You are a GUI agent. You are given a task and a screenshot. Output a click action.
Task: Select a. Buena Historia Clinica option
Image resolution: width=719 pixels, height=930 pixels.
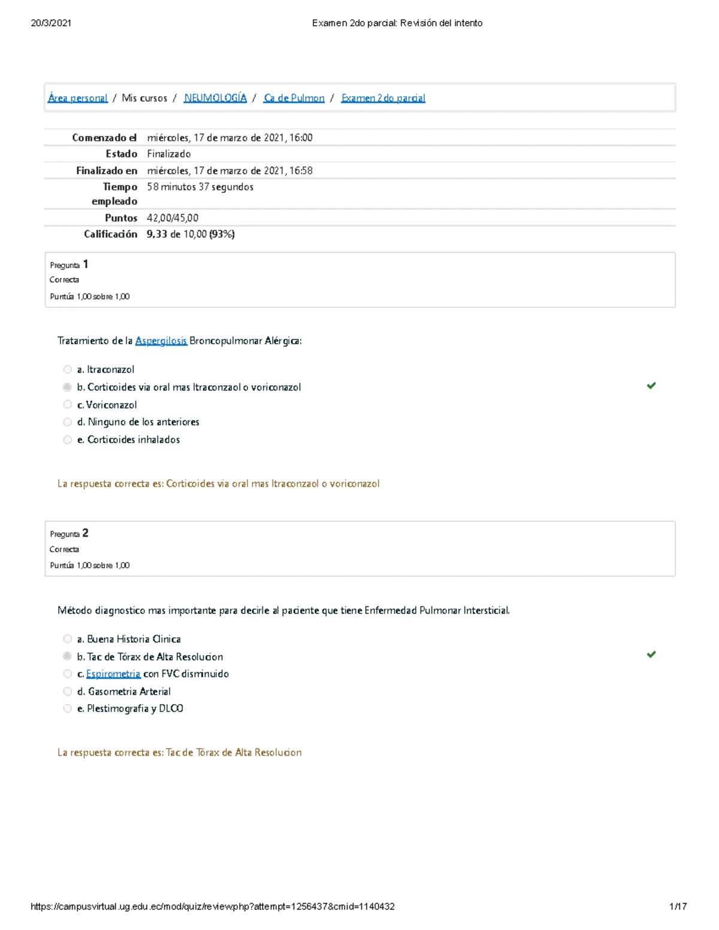(x=68, y=639)
